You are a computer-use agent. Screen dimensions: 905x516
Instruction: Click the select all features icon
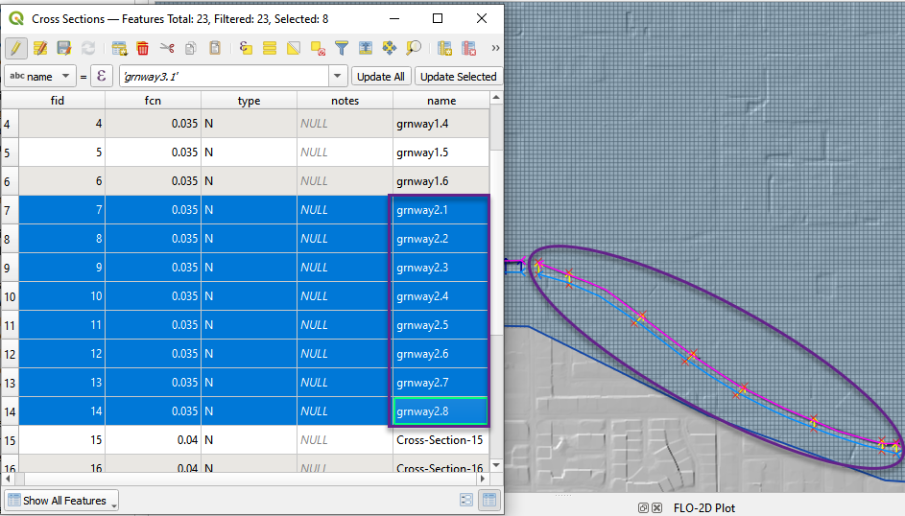click(270, 48)
